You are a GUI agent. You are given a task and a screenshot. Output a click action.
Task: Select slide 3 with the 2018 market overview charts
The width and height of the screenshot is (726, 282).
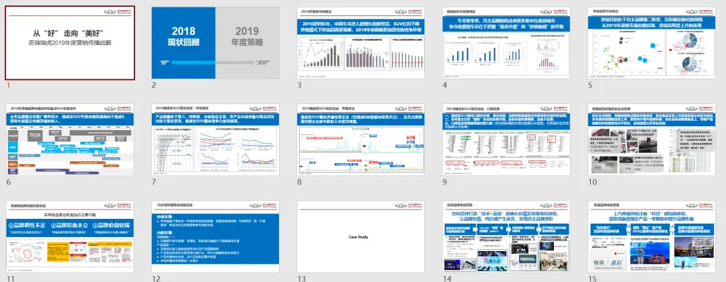point(361,42)
